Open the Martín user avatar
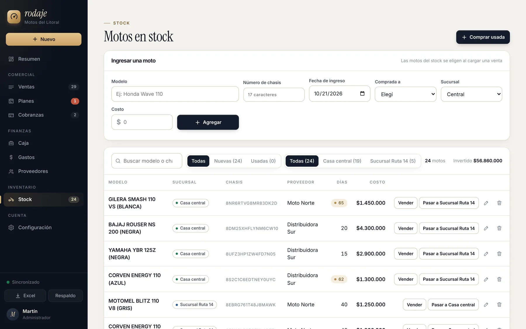 [x=13, y=314]
